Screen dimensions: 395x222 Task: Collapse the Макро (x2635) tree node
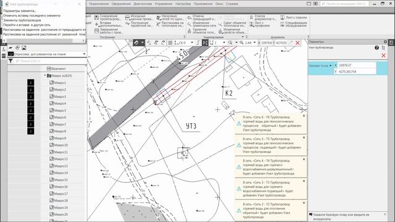tap(45, 75)
